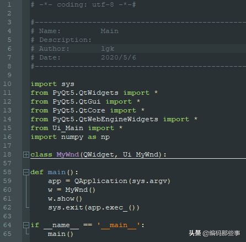The height and width of the screenshot is (242, 246).
Task: Click line number 58 in the gutter
Action: 7,172
